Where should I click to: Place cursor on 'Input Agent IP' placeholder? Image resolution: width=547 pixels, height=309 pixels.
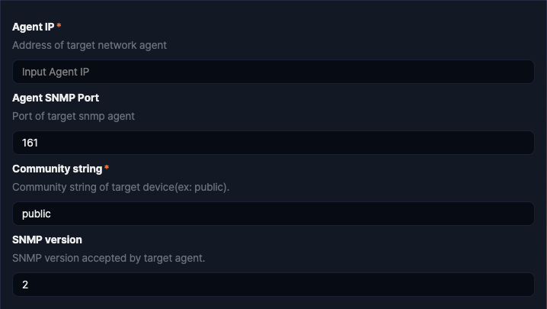[56, 72]
